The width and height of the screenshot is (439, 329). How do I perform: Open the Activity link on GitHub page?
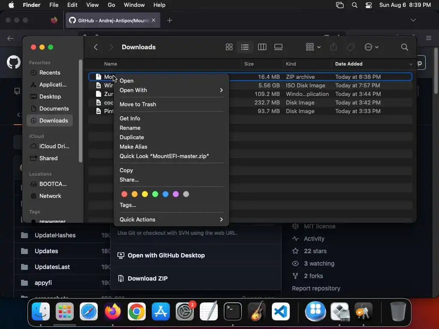314,239
